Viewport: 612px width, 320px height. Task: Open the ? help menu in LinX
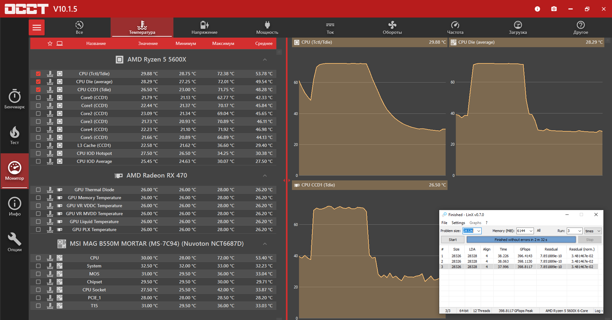click(487, 223)
